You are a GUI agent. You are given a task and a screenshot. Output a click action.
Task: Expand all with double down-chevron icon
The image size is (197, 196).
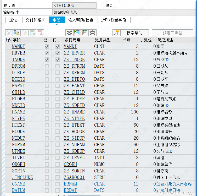click(69, 33)
